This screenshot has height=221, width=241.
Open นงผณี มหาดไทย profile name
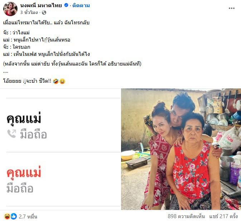coord(41,5)
